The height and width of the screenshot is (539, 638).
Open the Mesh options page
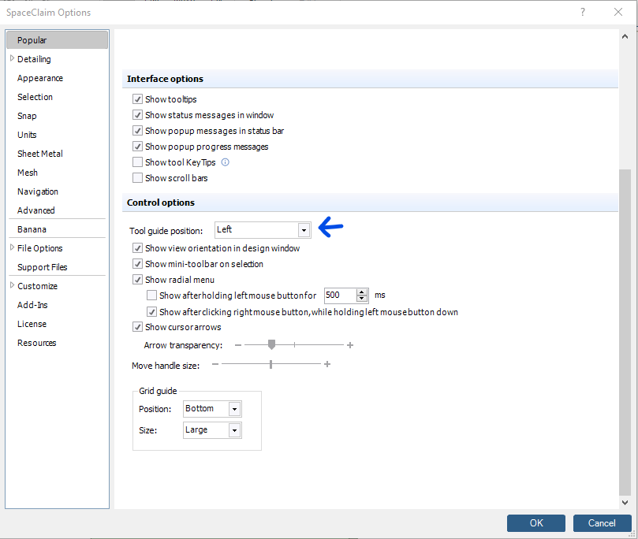(x=28, y=173)
